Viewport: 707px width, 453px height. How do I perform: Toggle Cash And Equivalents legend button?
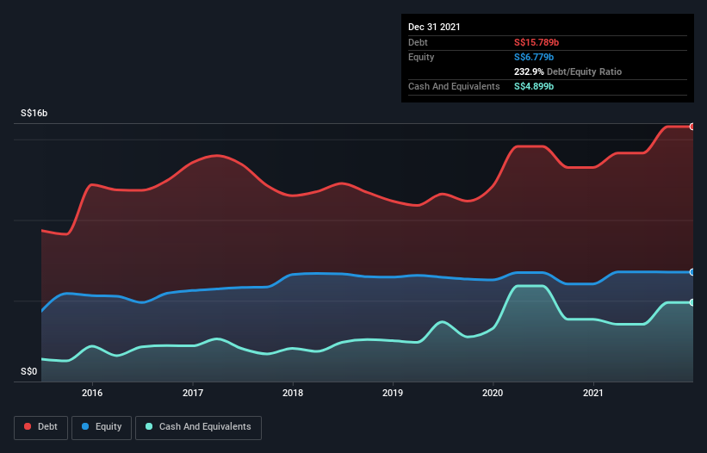pos(198,427)
